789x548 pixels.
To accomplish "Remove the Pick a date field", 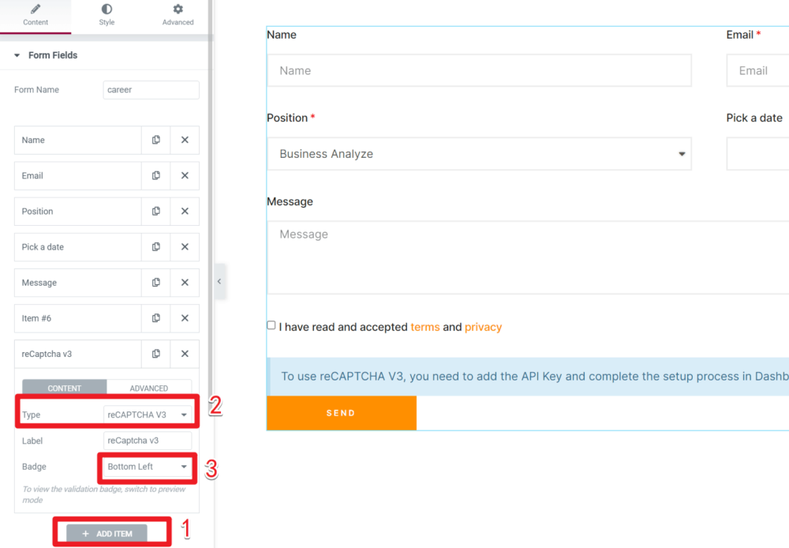I will 185,247.
